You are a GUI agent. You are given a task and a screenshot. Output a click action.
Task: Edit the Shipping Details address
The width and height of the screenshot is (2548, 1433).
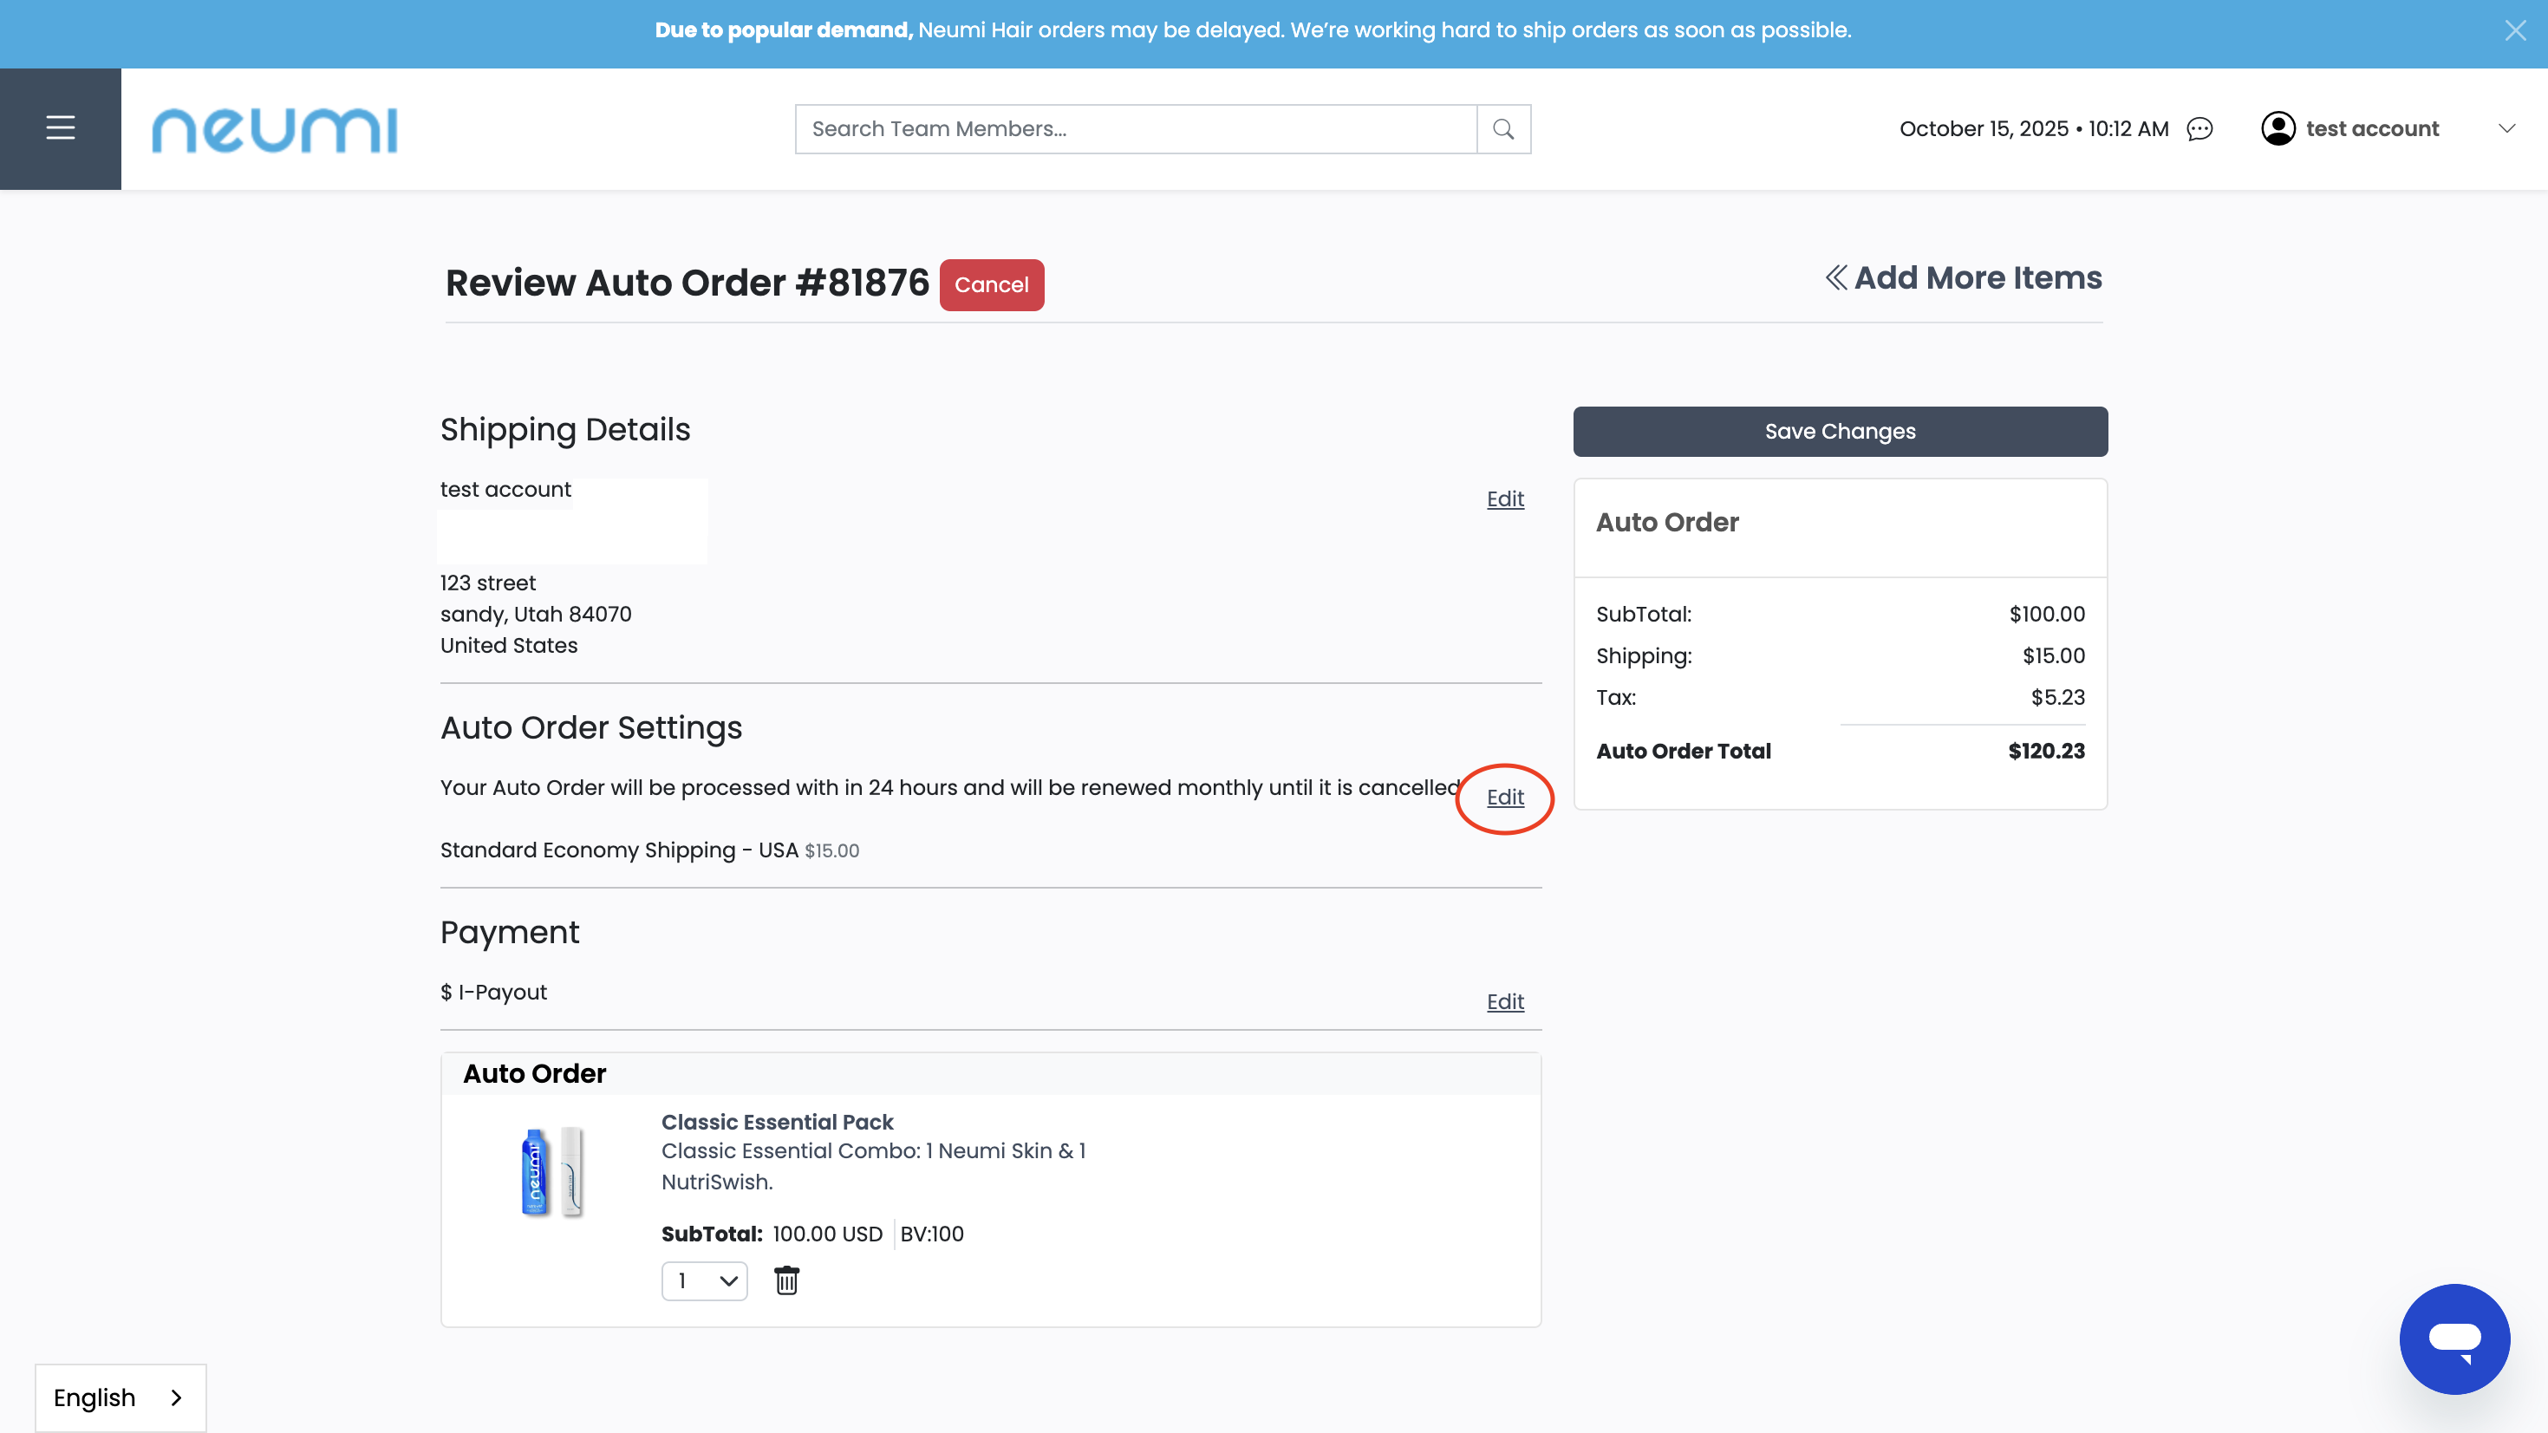[x=1504, y=499]
